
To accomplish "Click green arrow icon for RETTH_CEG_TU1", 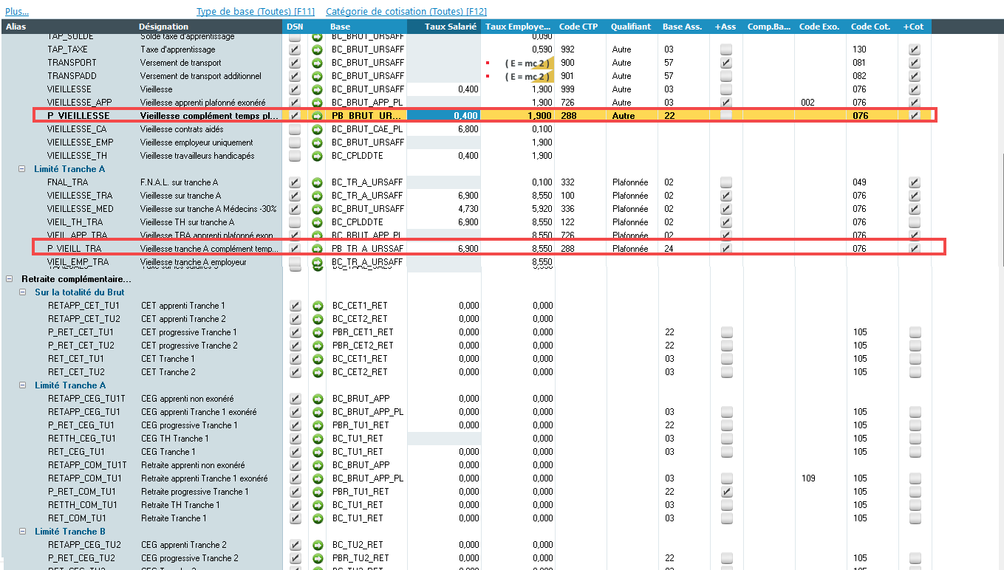I will (x=318, y=439).
